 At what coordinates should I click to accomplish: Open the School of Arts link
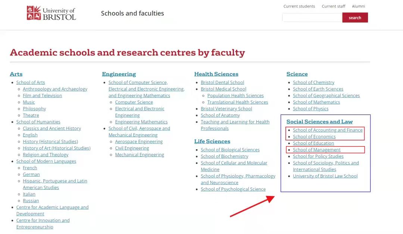pyautogui.click(x=31, y=82)
